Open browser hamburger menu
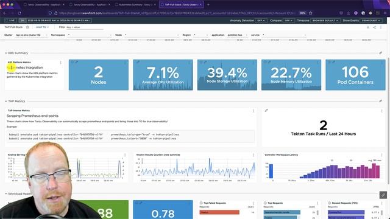 [385, 13]
